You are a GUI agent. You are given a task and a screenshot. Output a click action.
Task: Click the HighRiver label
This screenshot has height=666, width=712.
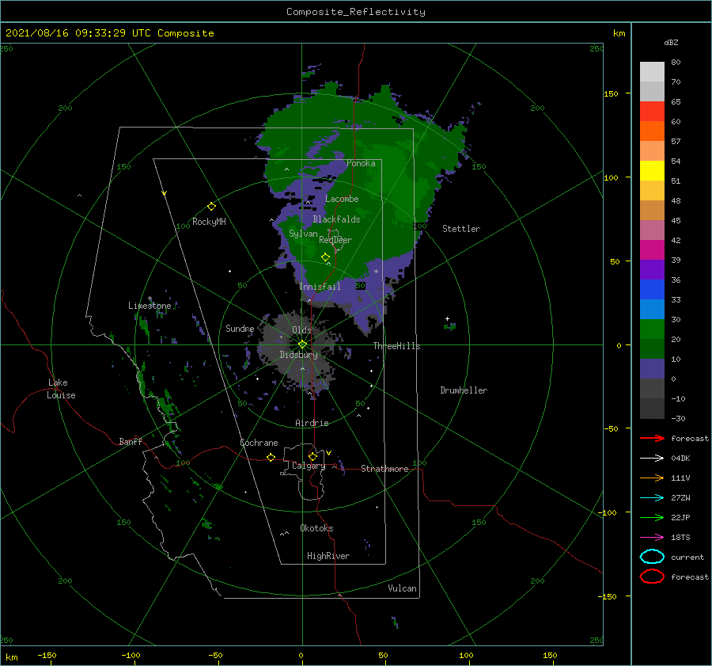tap(328, 556)
